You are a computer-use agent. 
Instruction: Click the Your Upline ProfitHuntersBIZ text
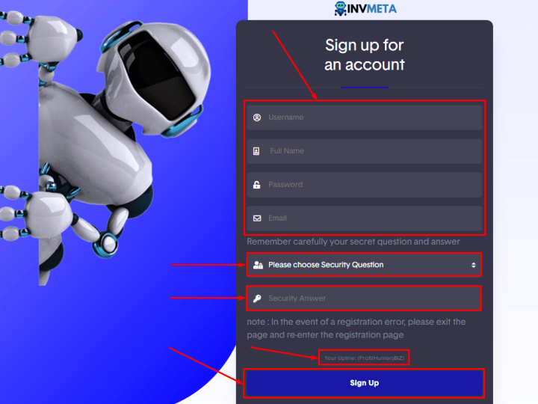(365, 358)
